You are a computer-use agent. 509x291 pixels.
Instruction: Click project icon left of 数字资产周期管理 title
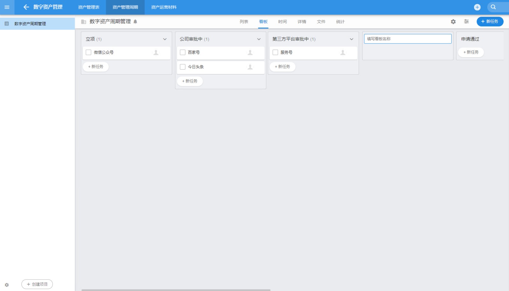coord(84,22)
